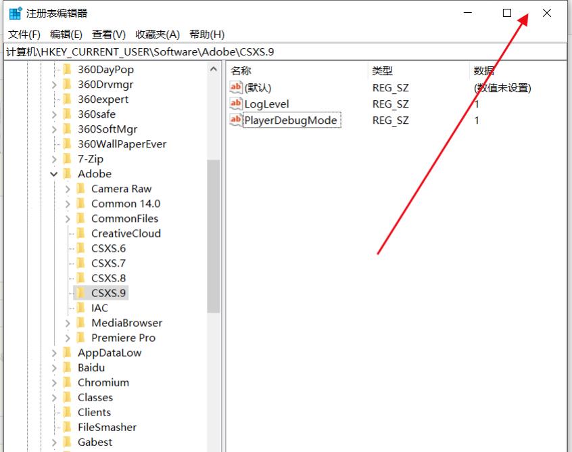Click the CreativeCloud folder icon
Image resolution: width=572 pixels, height=452 pixels.
point(80,233)
